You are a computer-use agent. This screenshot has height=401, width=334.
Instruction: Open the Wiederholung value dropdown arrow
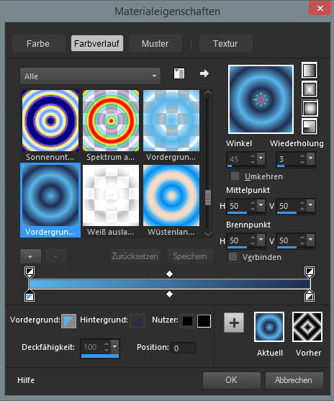[x=311, y=158]
